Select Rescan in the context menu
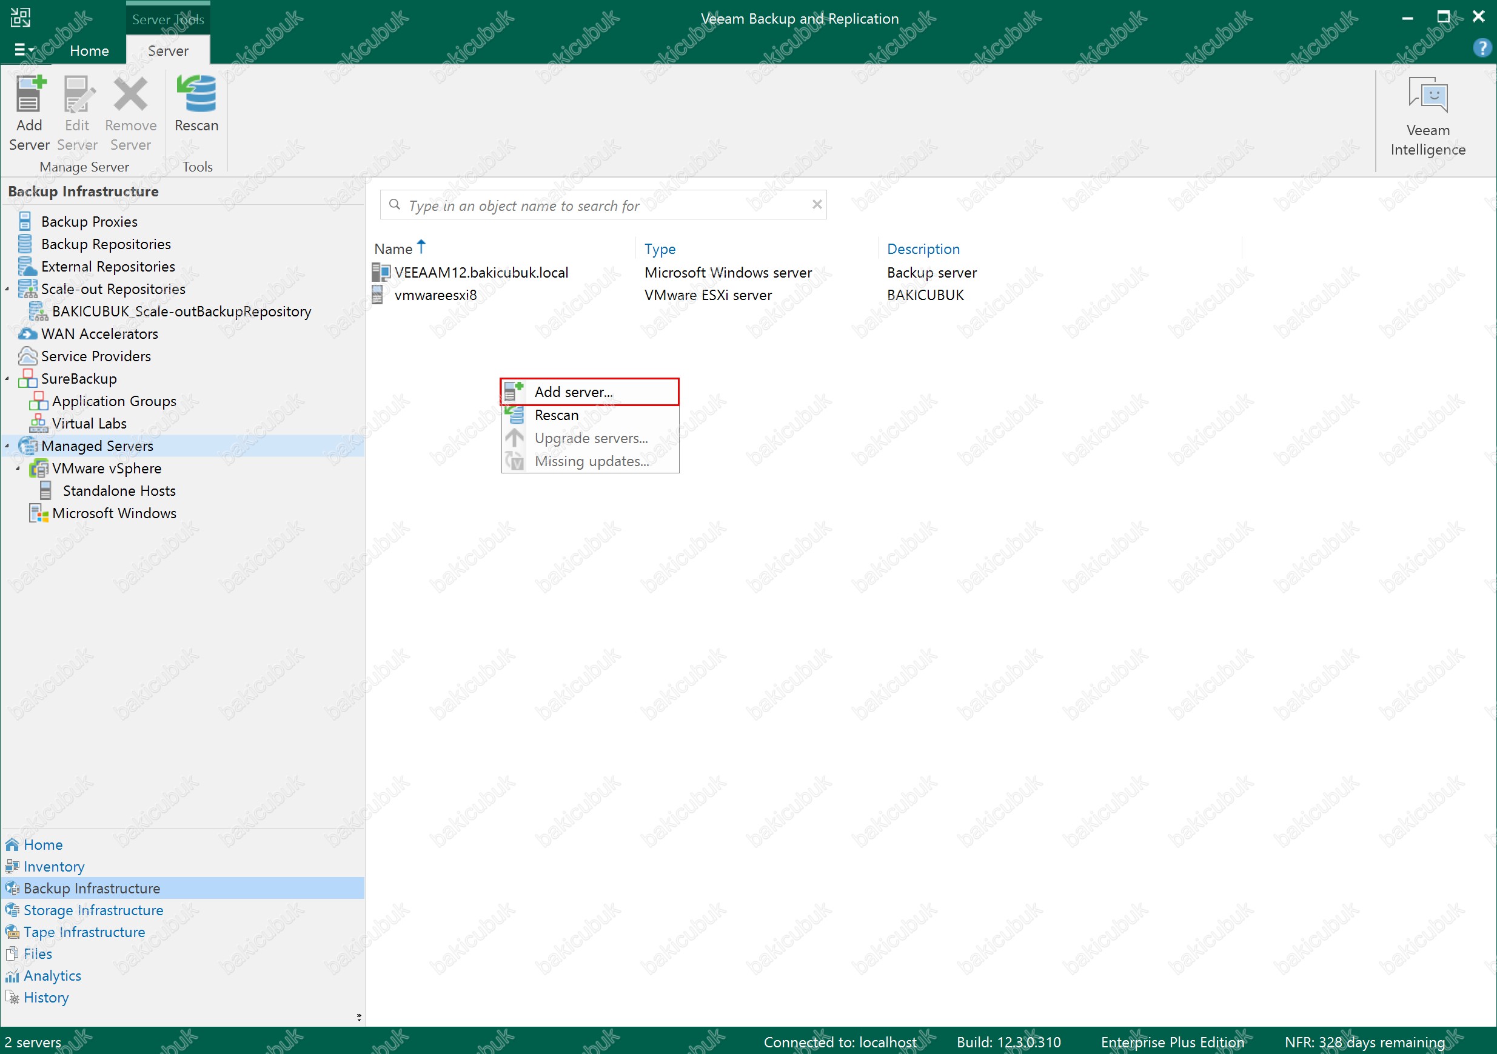The width and height of the screenshot is (1497, 1054). pos(590,415)
